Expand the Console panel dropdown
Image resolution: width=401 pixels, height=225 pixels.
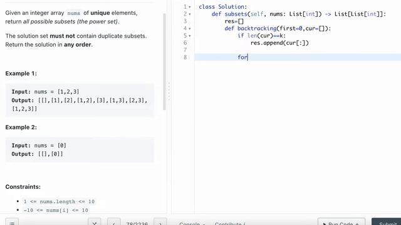(x=192, y=223)
